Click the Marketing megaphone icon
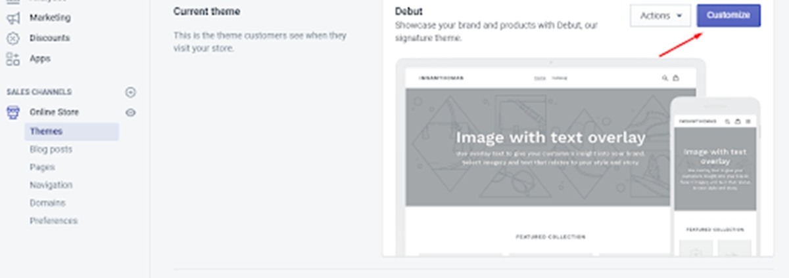 (13, 18)
